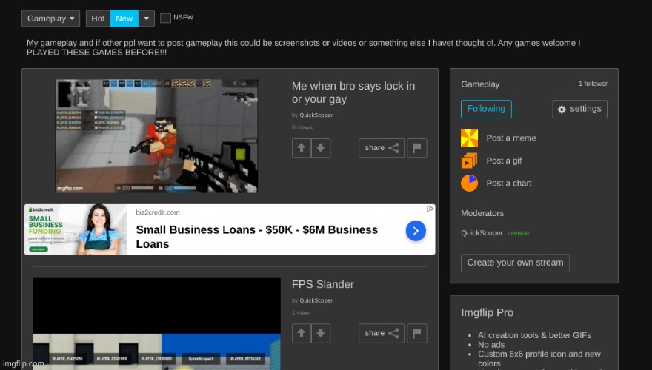
Task: Click the '1 follower' count text
Action: pyautogui.click(x=593, y=84)
